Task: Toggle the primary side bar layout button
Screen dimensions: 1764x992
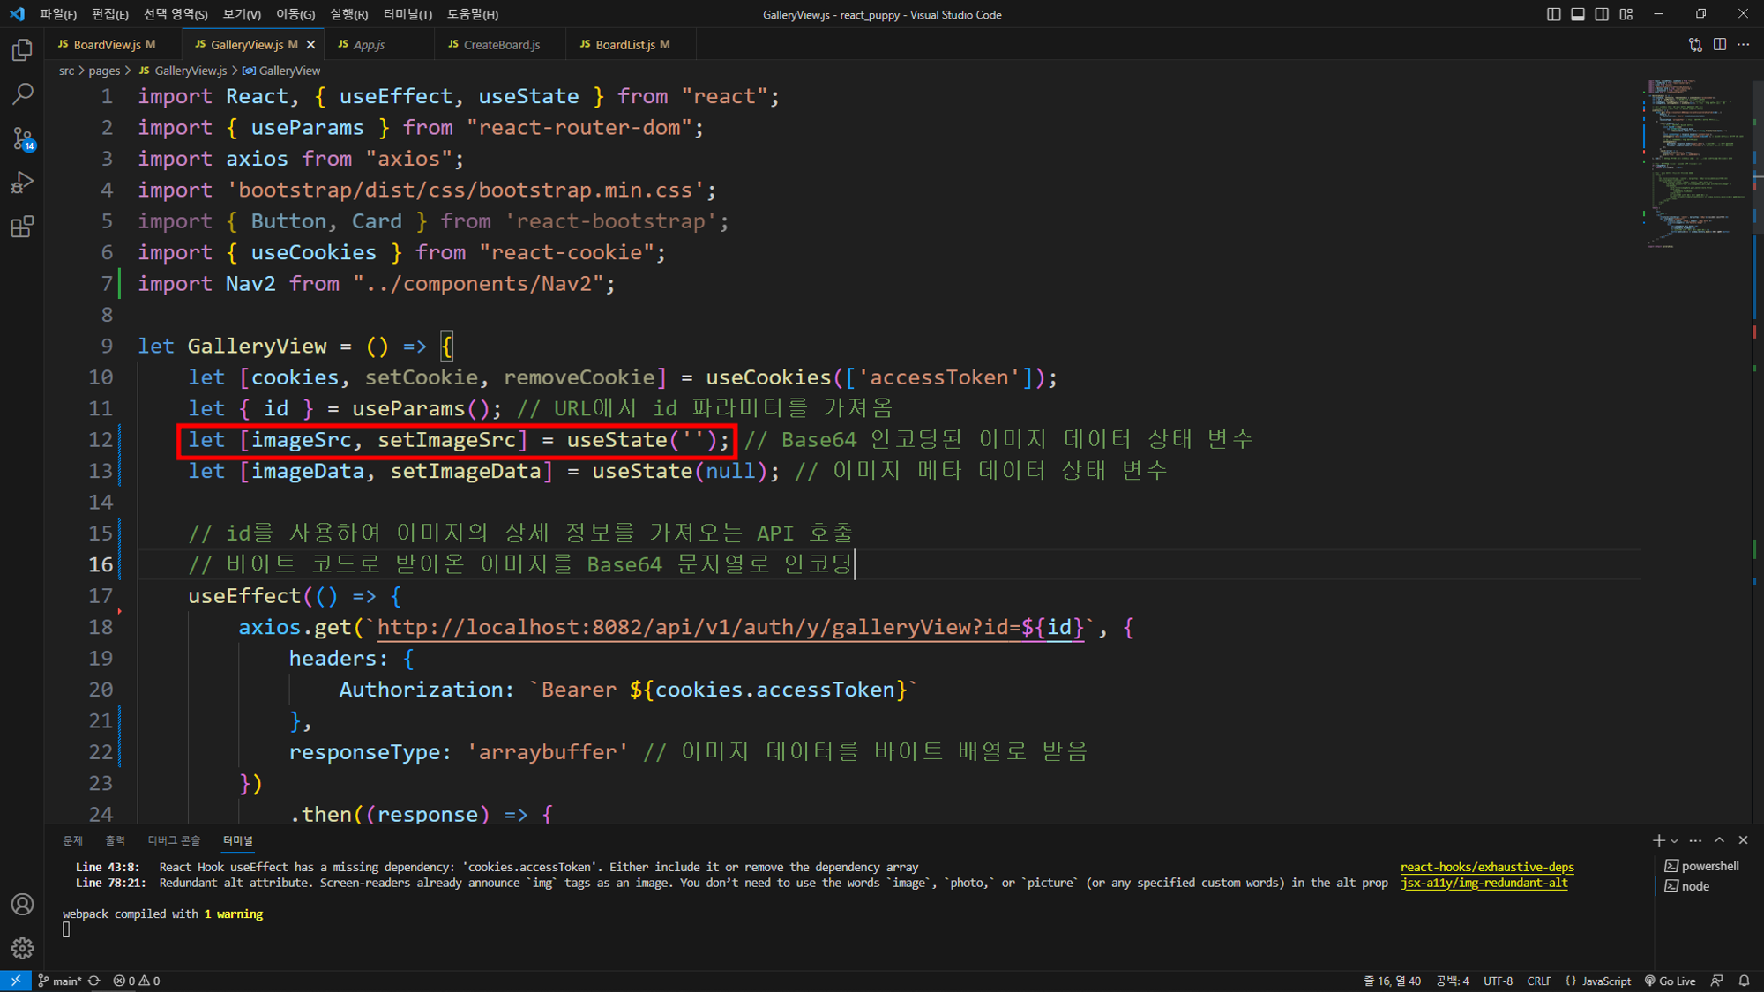Action: [1553, 14]
